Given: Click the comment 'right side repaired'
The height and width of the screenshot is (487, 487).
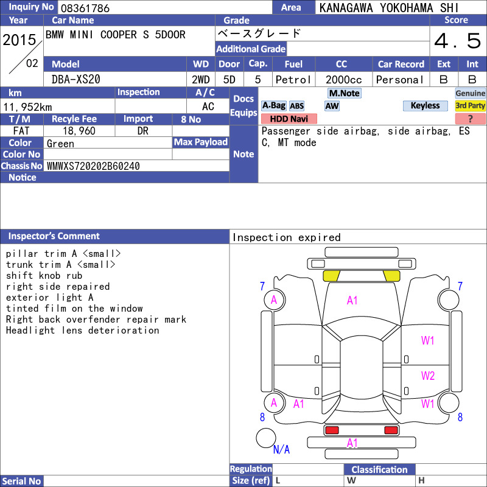Looking at the screenshot, I should click(x=58, y=286).
